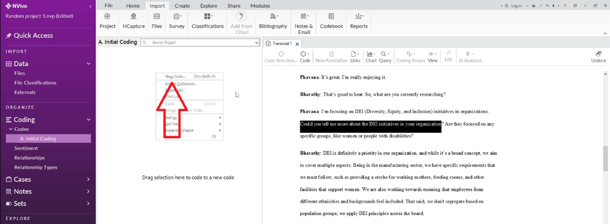The width and height of the screenshot is (610, 224).
Task: Select A. Initial Coding in sidebar
Action: click(48, 138)
